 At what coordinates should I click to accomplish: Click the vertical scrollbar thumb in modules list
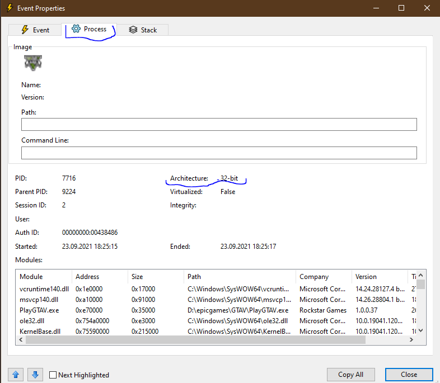pyautogui.click(x=420, y=284)
